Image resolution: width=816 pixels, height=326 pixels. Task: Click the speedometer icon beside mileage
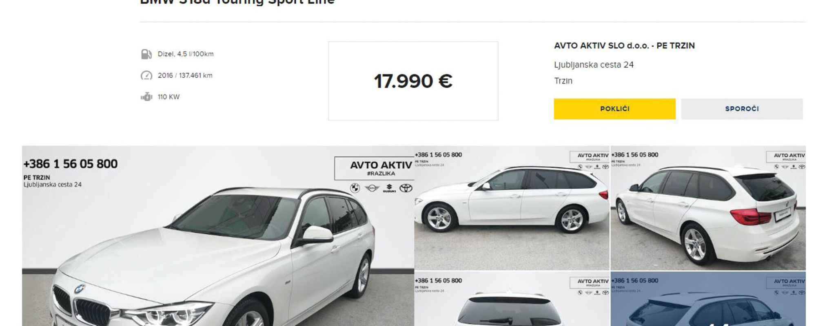(146, 75)
